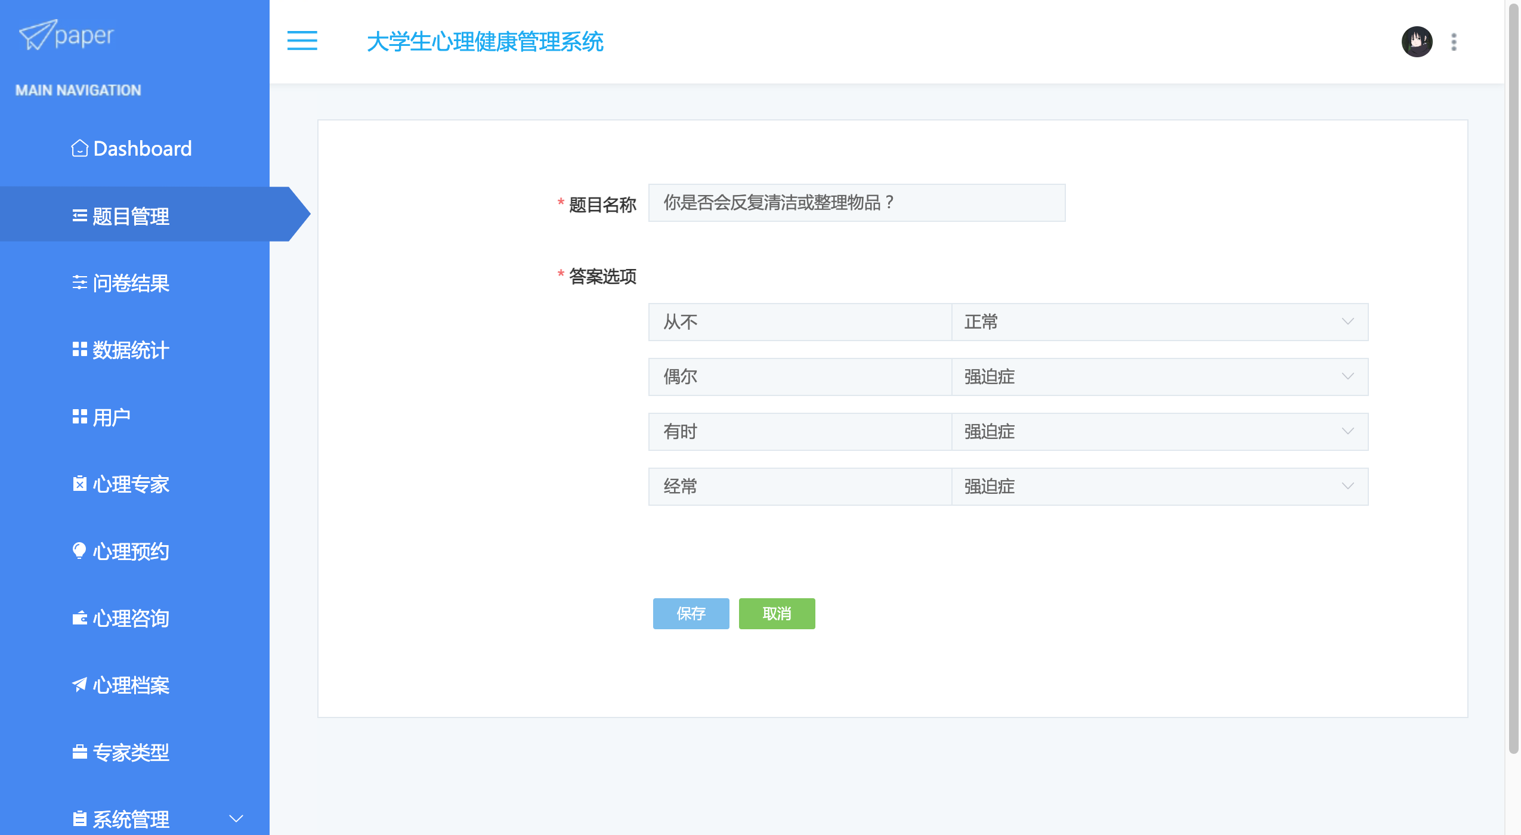Screen dimensions: 1521x835
Task: Click the 有时 answer option text field
Action: point(799,432)
